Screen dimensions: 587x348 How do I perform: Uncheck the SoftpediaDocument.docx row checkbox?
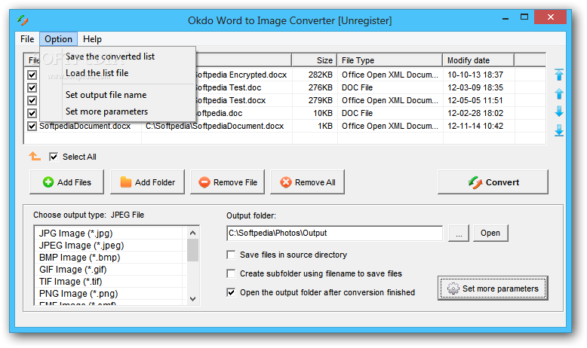click(32, 126)
